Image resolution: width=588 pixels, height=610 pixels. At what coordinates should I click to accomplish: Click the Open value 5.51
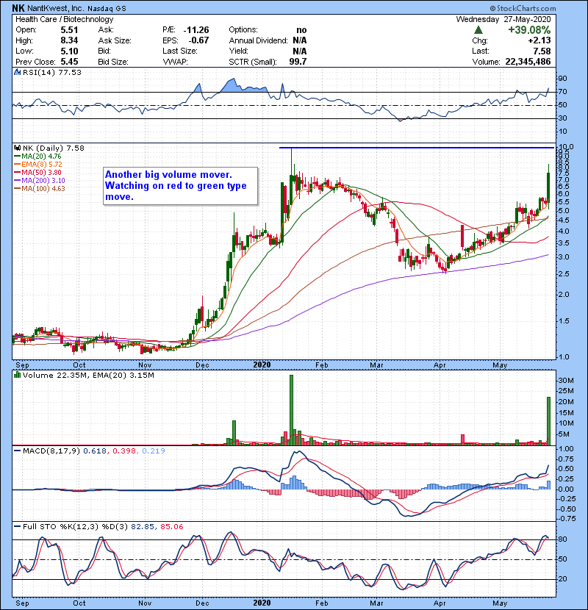pyautogui.click(x=69, y=30)
